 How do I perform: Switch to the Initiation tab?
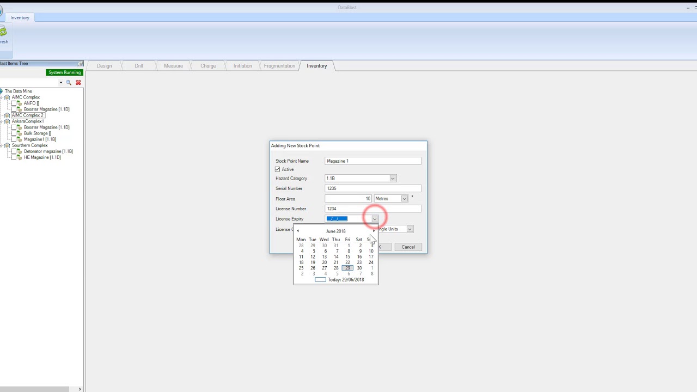click(x=243, y=66)
